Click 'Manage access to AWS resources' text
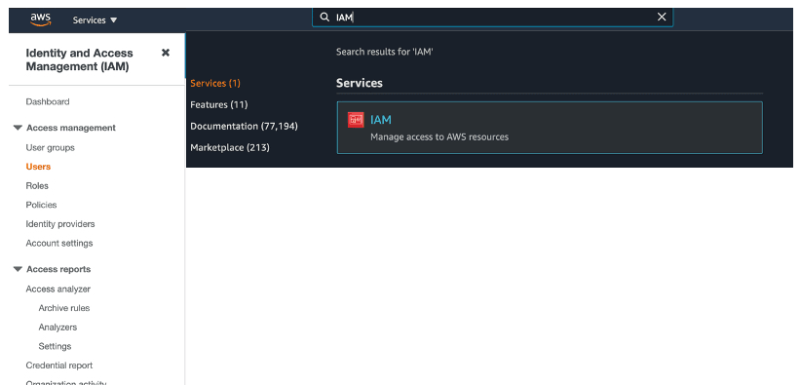 [439, 136]
